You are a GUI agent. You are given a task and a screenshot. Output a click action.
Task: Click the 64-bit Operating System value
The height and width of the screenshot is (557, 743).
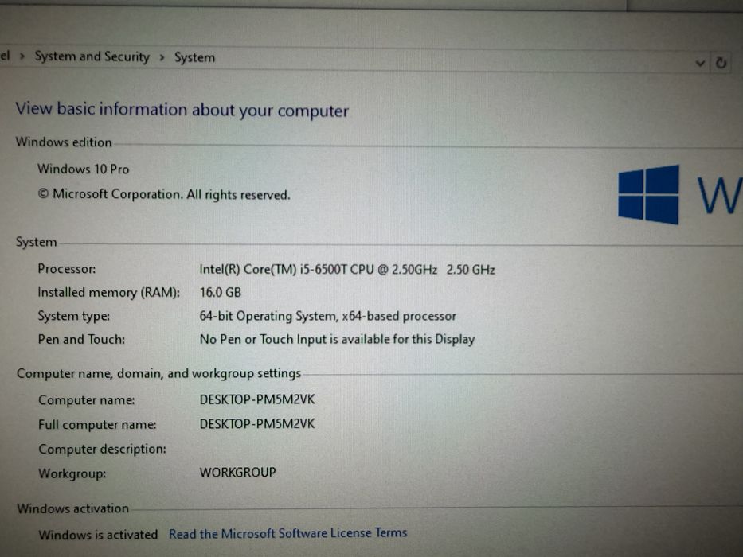pos(327,316)
